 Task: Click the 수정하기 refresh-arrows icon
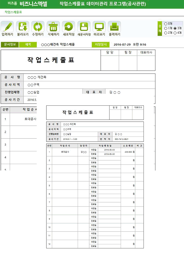[38, 27]
